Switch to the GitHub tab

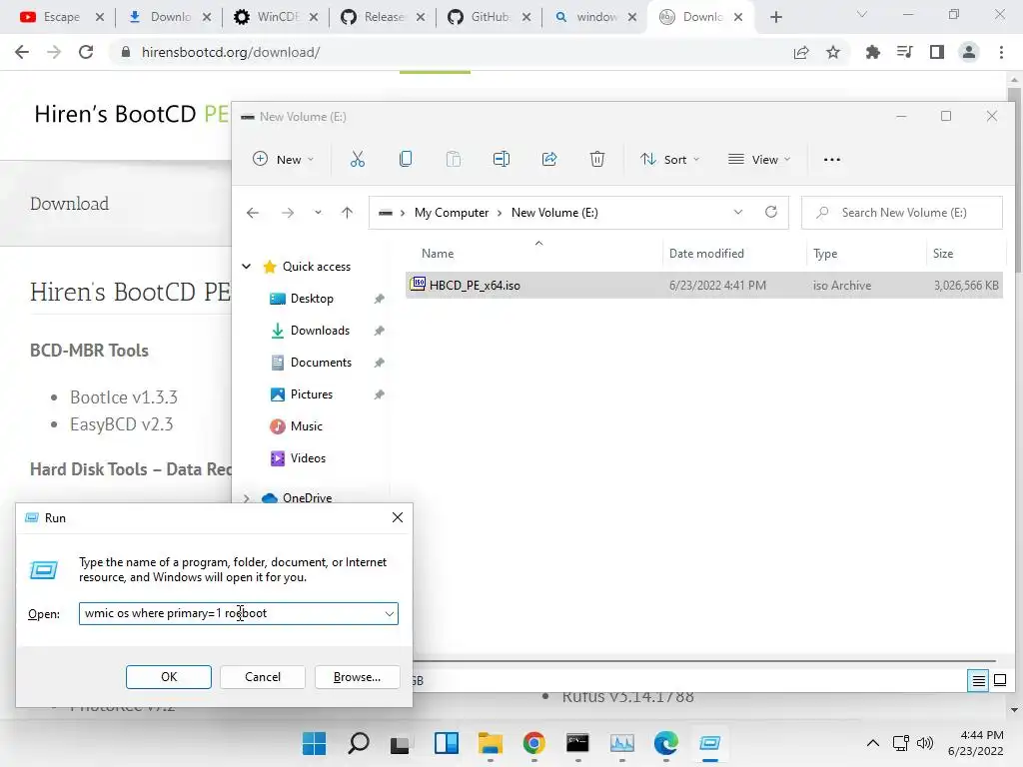coord(490,17)
